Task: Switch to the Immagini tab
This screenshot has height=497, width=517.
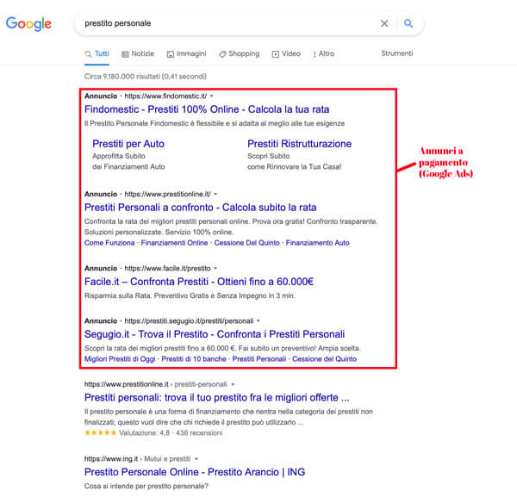Action: pos(186,53)
